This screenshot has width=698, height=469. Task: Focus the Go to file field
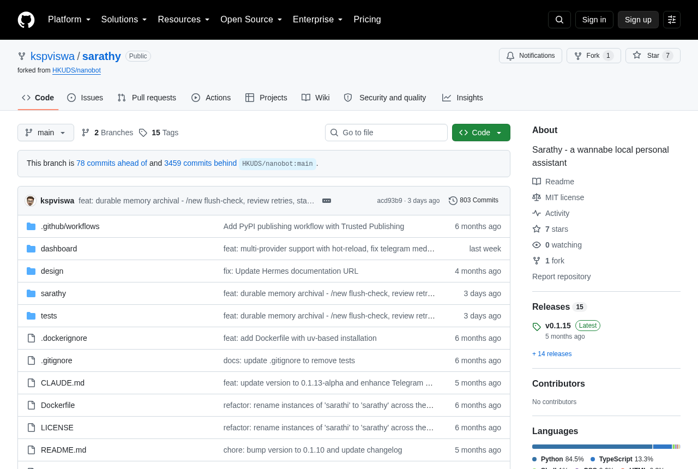386,133
